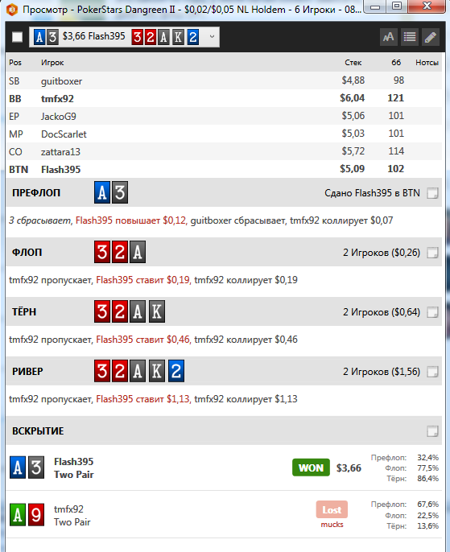Click the 'Стек' column header

point(353,63)
